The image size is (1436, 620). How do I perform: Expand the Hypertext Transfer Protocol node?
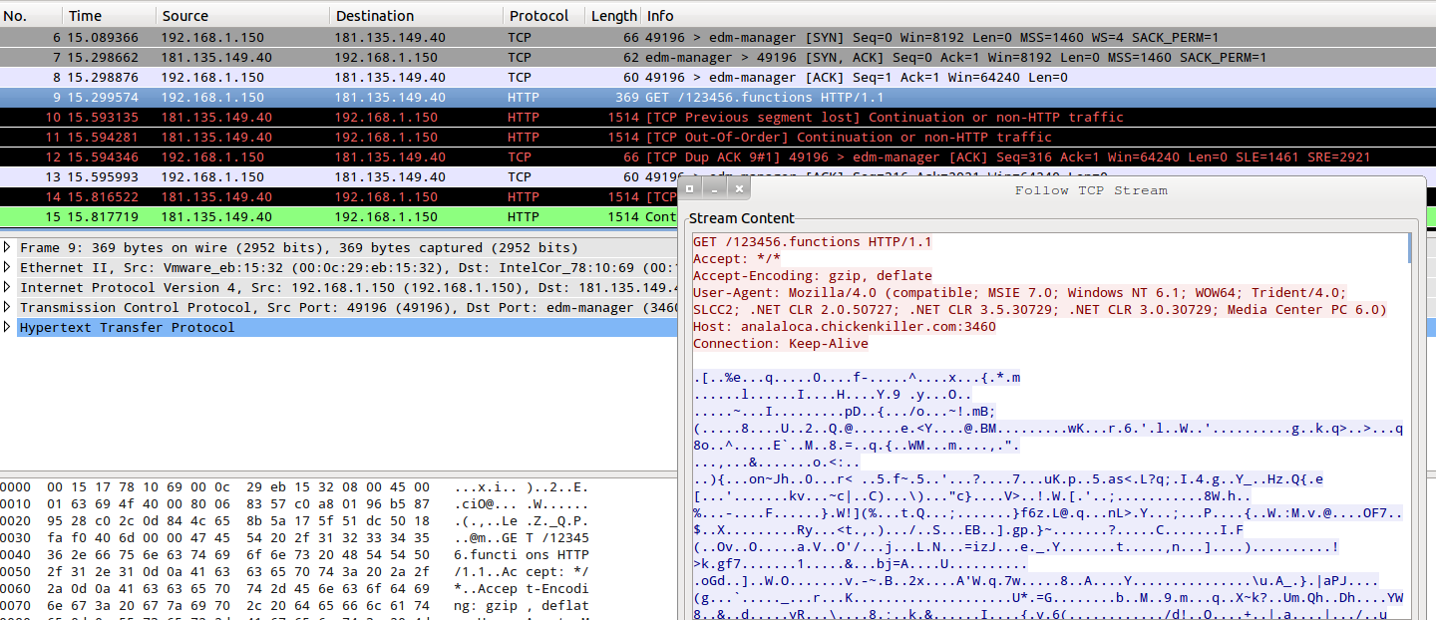(x=9, y=327)
